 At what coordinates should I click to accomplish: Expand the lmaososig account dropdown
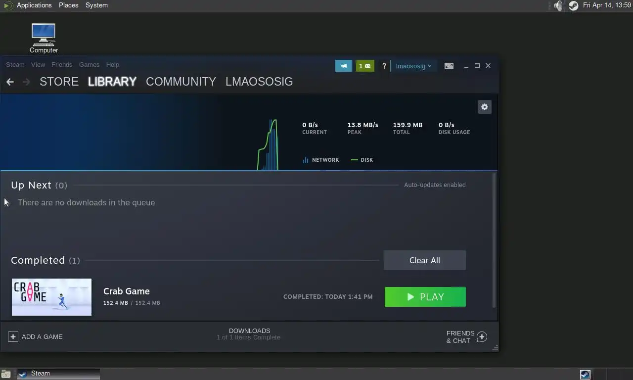[413, 66]
